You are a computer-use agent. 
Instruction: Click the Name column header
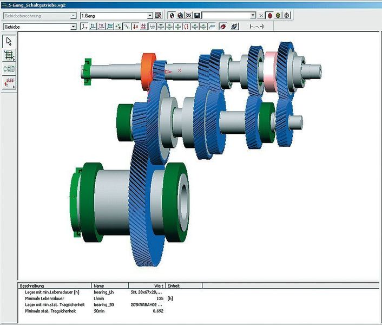109,285
